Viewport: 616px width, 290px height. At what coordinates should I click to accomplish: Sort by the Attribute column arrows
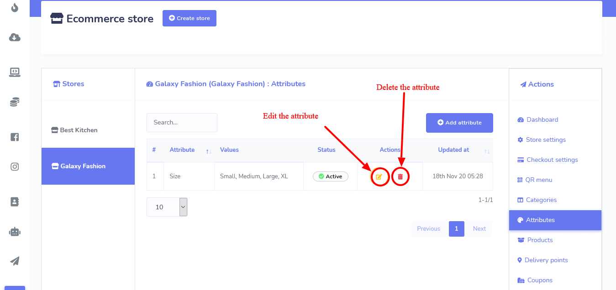pos(209,151)
